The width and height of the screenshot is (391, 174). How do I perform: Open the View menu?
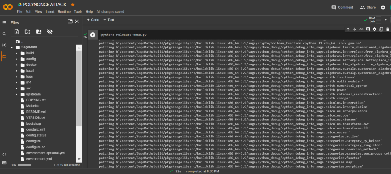point(39,12)
